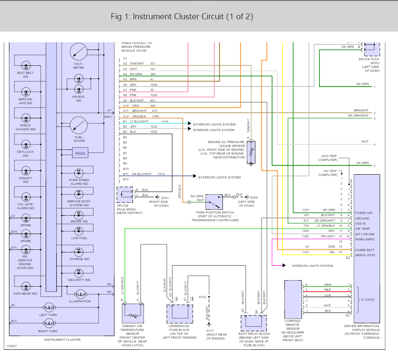Click the Voltmeter gauge symbol
The image size is (398, 360).
click(x=79, y=52)
